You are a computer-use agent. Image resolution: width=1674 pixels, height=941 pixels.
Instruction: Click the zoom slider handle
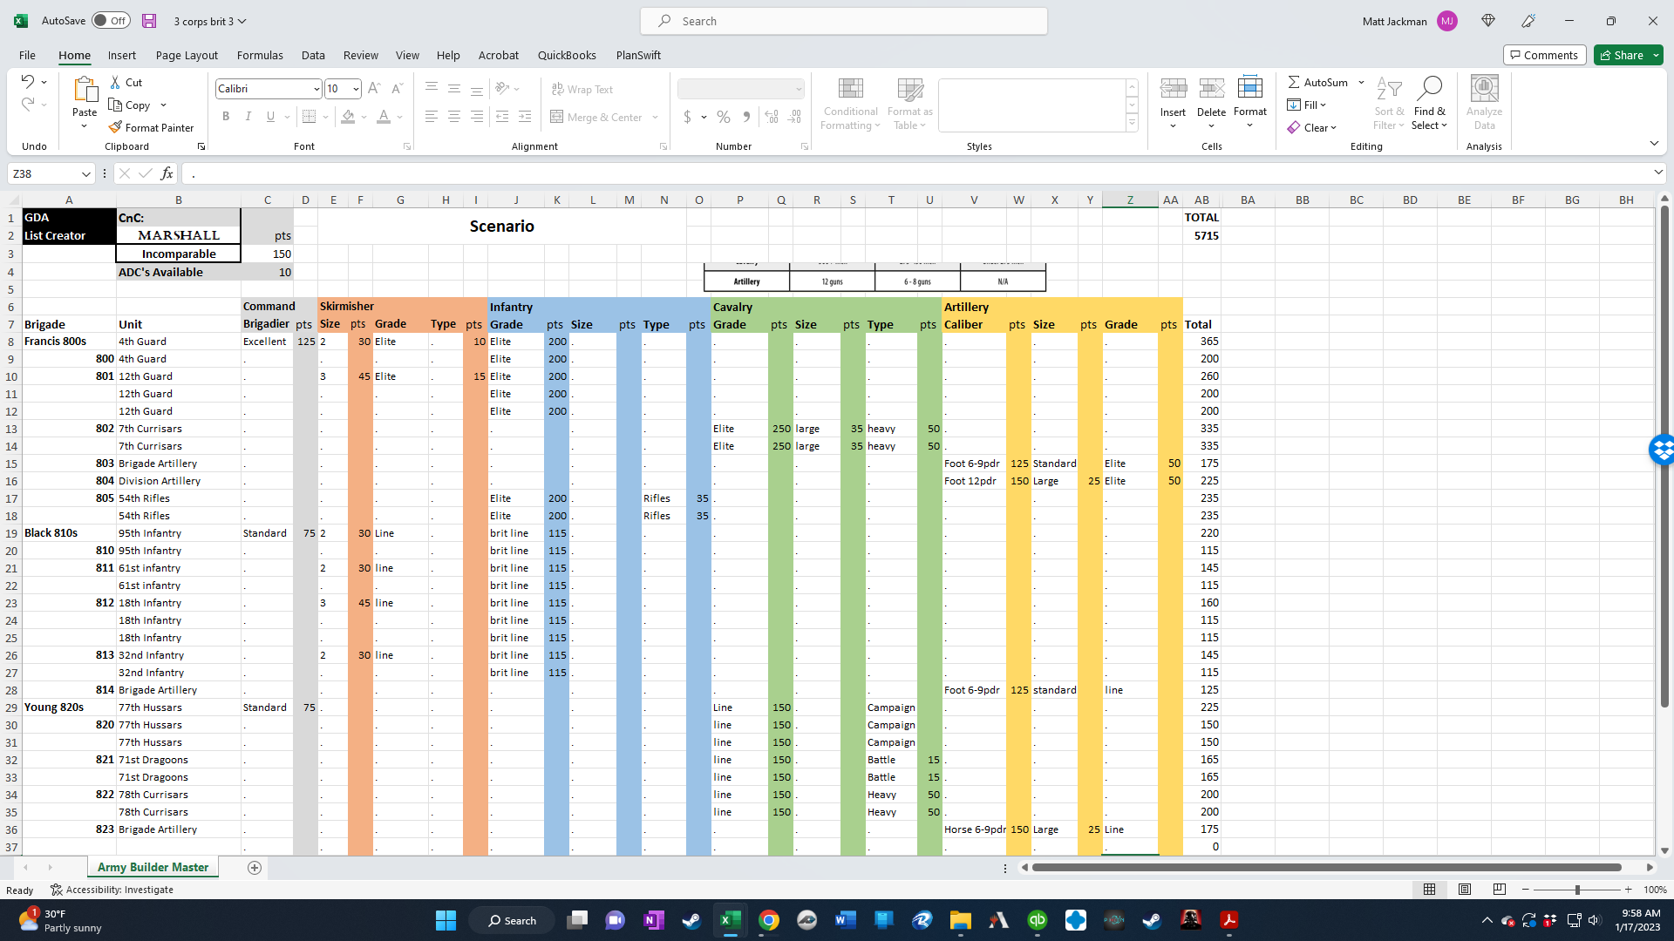point(1577,890)
